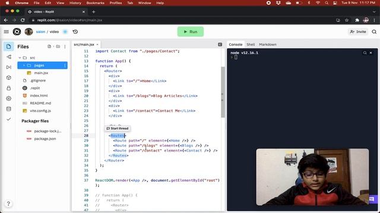
Task: Open the Help question mark icon
Action: [x=8, y=204]
